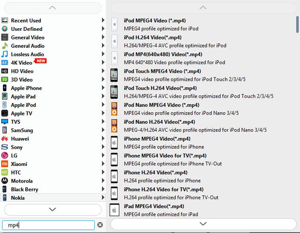The width and height of the screenshot is (300, 233).
Task: Clear the mp4 search text
Action: coord(100,225)
